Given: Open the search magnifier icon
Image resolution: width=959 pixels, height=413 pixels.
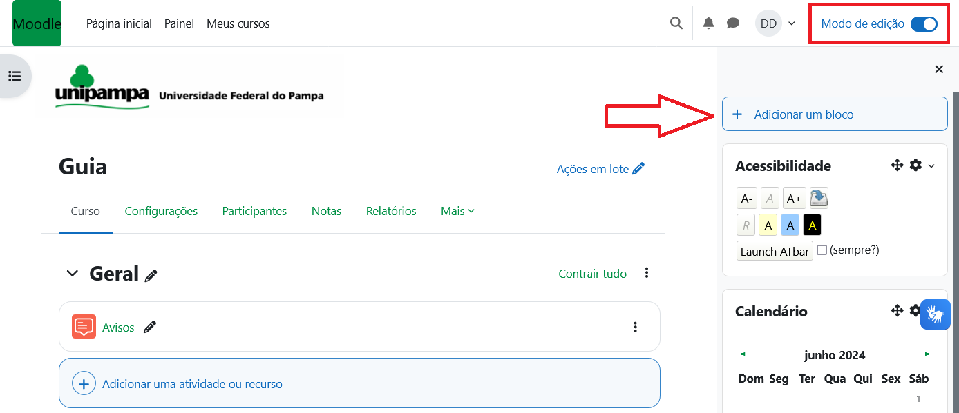Looking at the screenshot, I should [676, 23].
